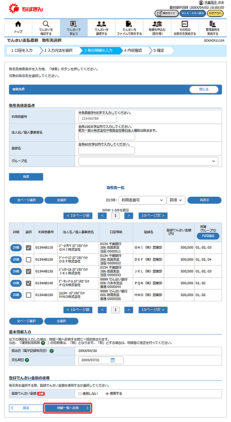Check the DEF株式会社 row checkbox
Image resolution: width=231 pixels, height=422 pixels.
click(28, 260)
